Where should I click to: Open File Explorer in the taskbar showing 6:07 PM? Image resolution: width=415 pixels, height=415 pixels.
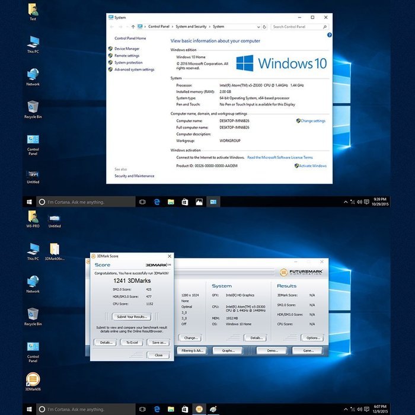(x=171, y=409)
